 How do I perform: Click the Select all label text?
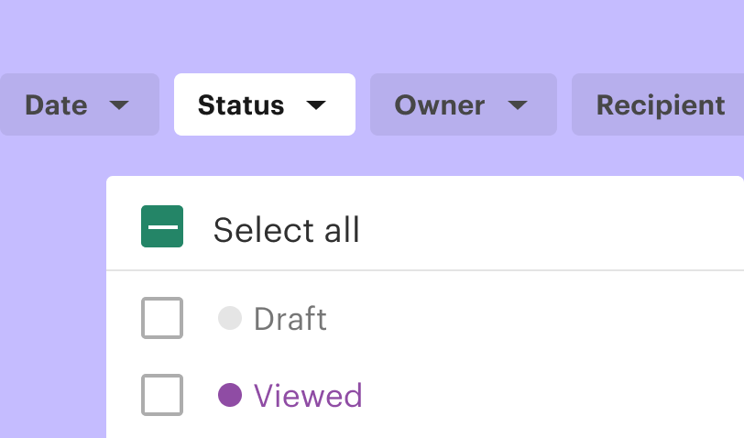click(286, 229)
